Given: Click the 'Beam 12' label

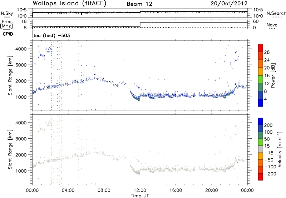Looking at the screenshot, I should tap(139, 4).
